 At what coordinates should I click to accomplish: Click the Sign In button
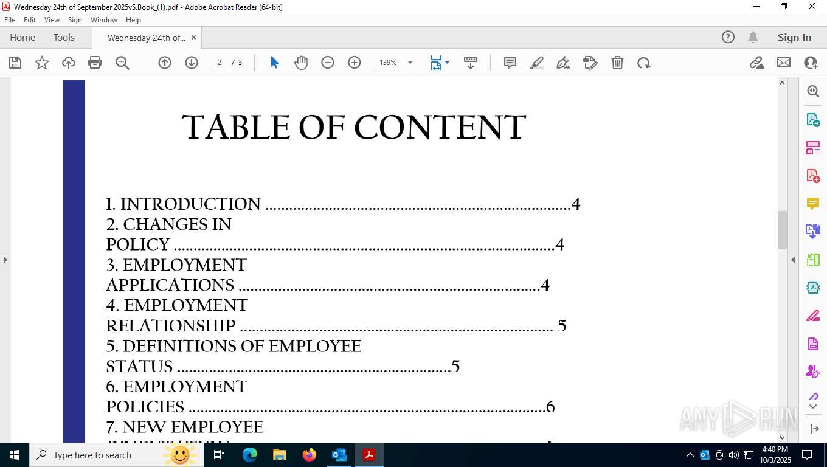[794, 37]
